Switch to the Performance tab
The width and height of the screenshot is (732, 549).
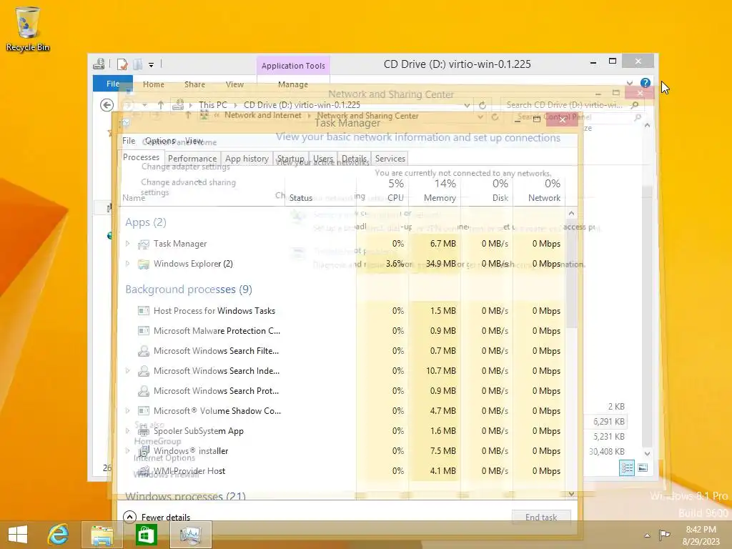click(x=192, y=159)
